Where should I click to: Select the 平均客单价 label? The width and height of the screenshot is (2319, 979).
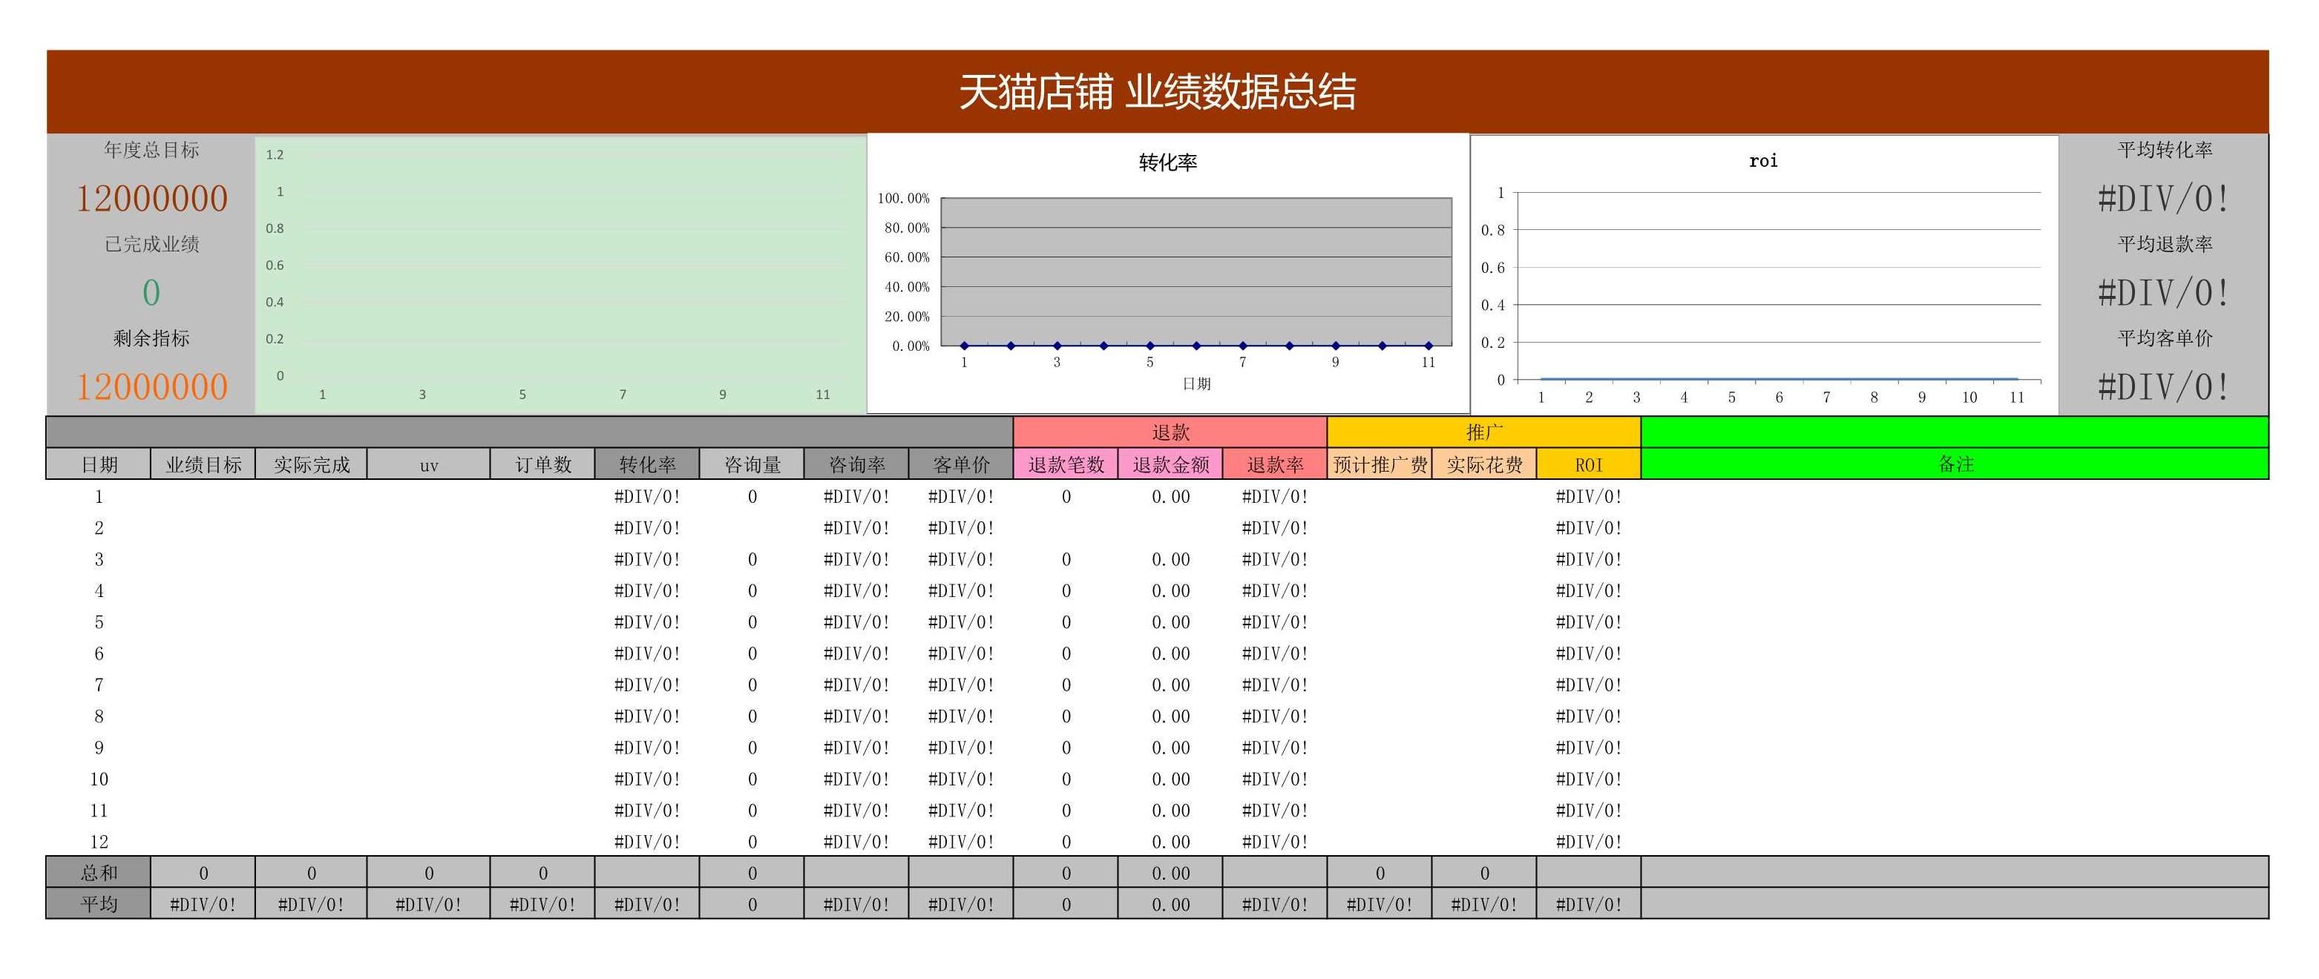coord(2164,338)
